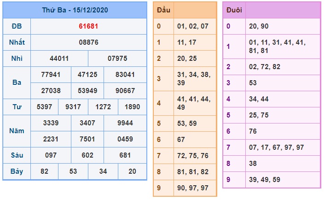
Task: Click Đầu row 5 values '53, 59'
Action: tap(187, 124)
